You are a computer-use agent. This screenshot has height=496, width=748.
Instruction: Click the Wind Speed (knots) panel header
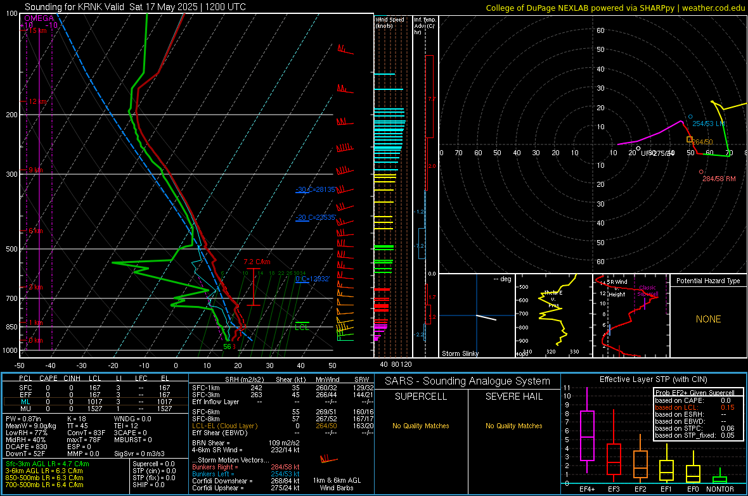pyautogui.click(x=389, y=22)
